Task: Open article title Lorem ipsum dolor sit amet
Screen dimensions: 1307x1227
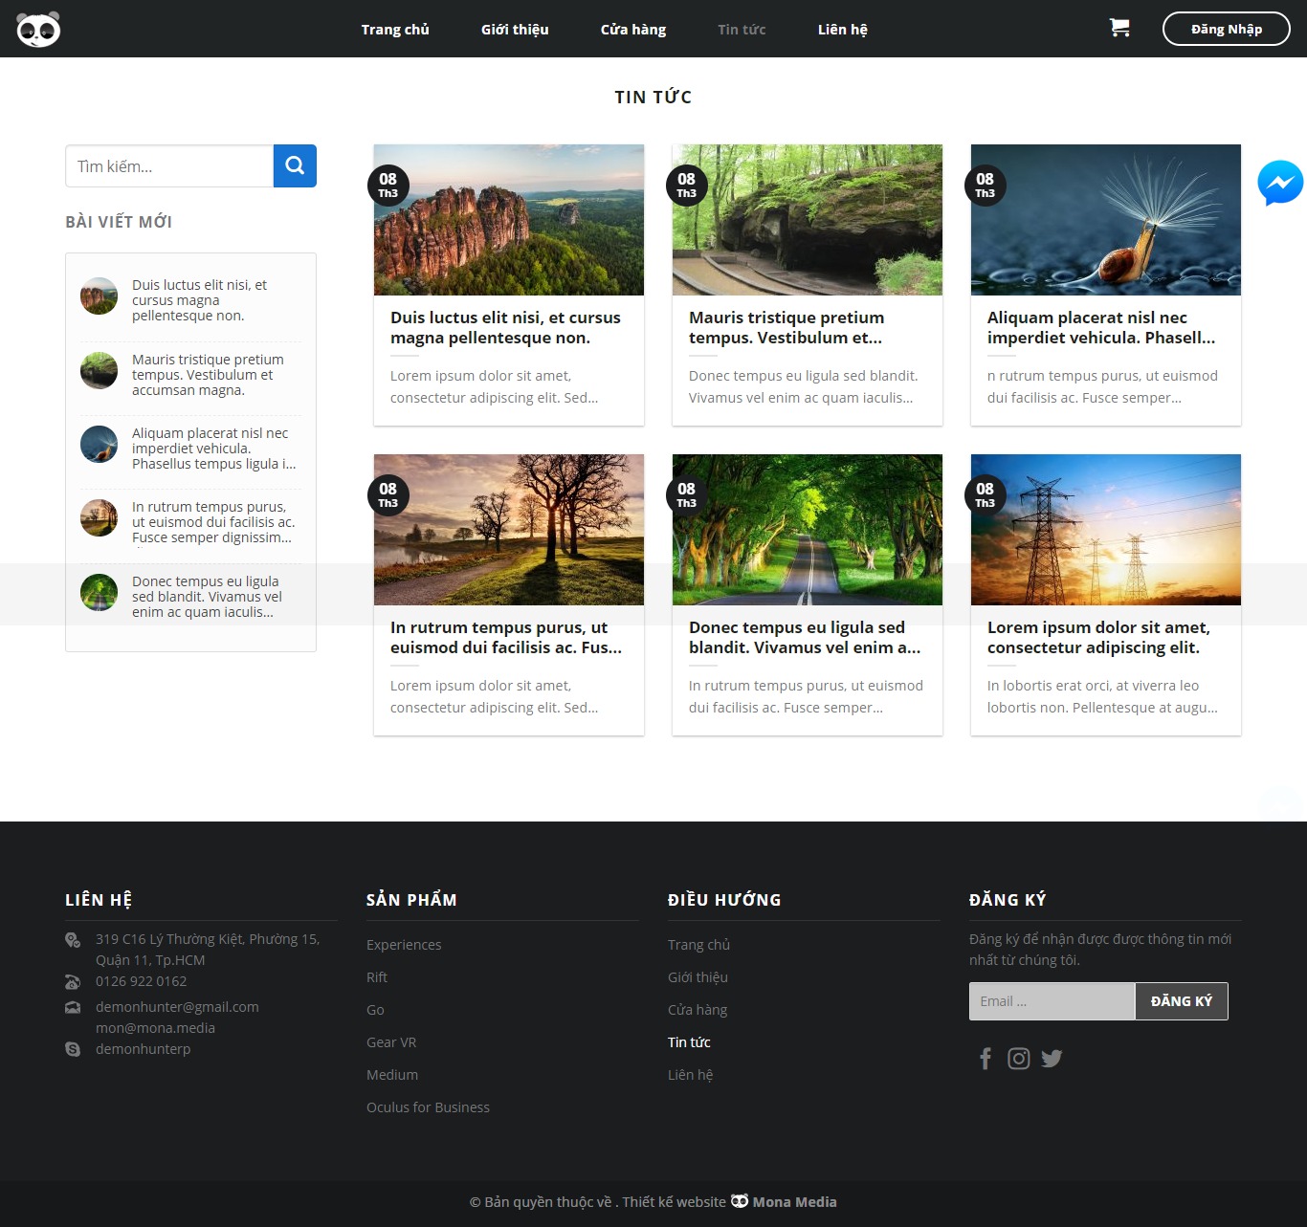Action: [x=1098, y=637]
